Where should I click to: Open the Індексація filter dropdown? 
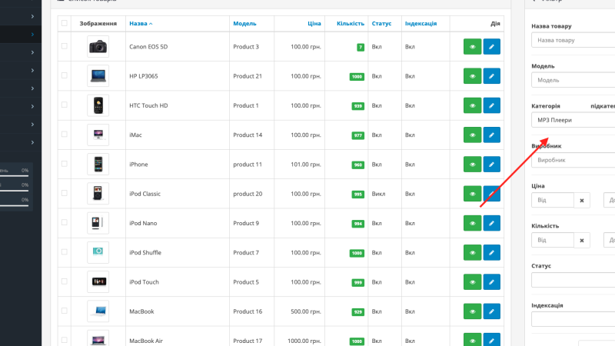(573, 319)
